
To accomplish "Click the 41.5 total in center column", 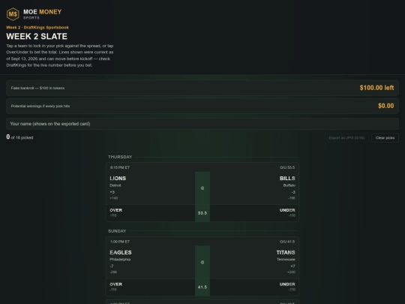I will tap(202, 287).
